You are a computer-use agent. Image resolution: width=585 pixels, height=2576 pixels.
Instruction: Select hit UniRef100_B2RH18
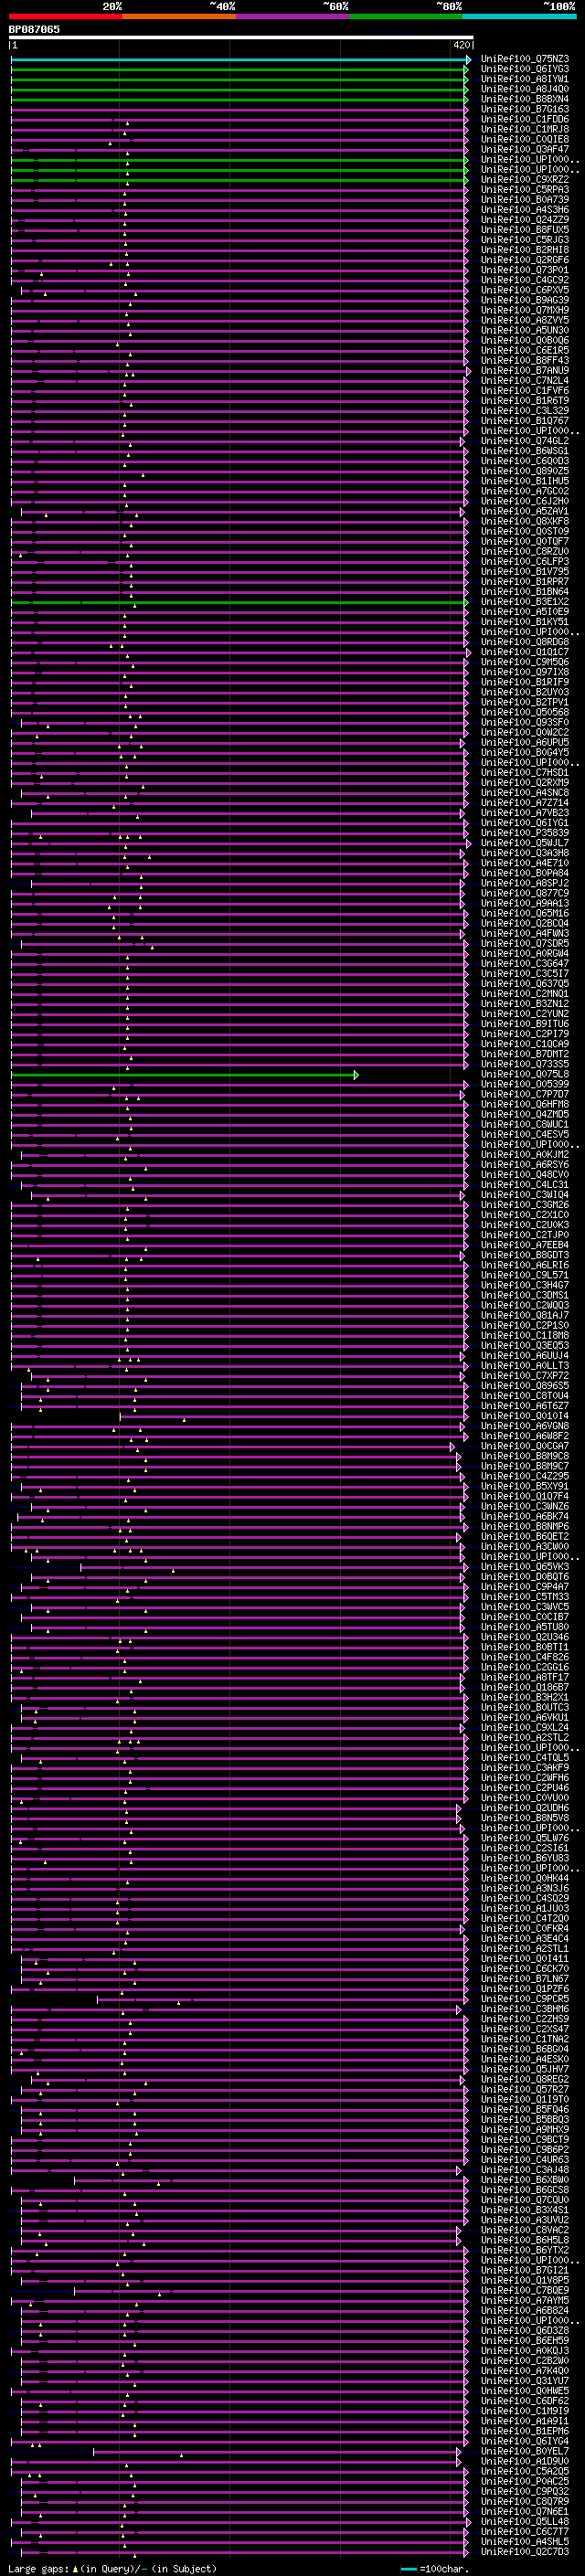click(525, 250)
